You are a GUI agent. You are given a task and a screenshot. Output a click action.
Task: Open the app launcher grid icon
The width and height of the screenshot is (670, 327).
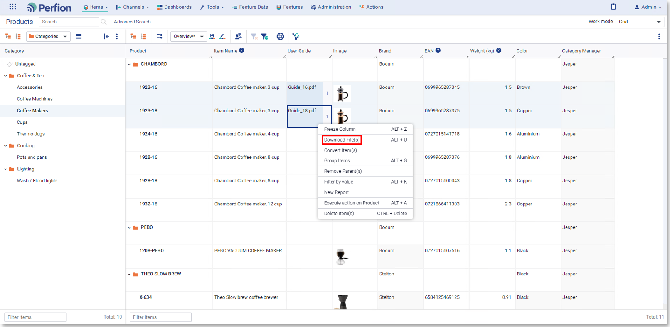tap(13, 7)
